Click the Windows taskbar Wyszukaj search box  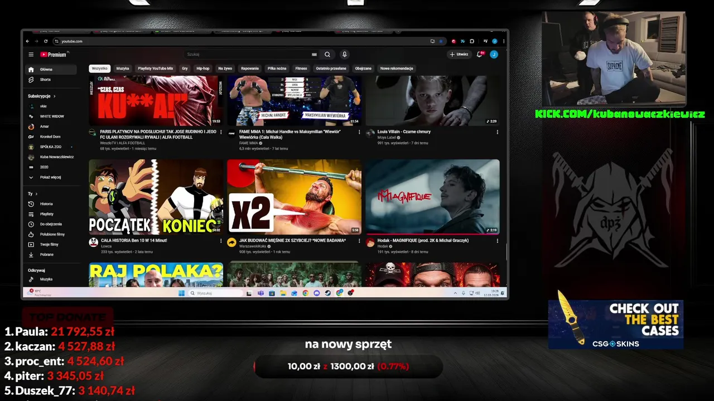[x=216, y=293]
